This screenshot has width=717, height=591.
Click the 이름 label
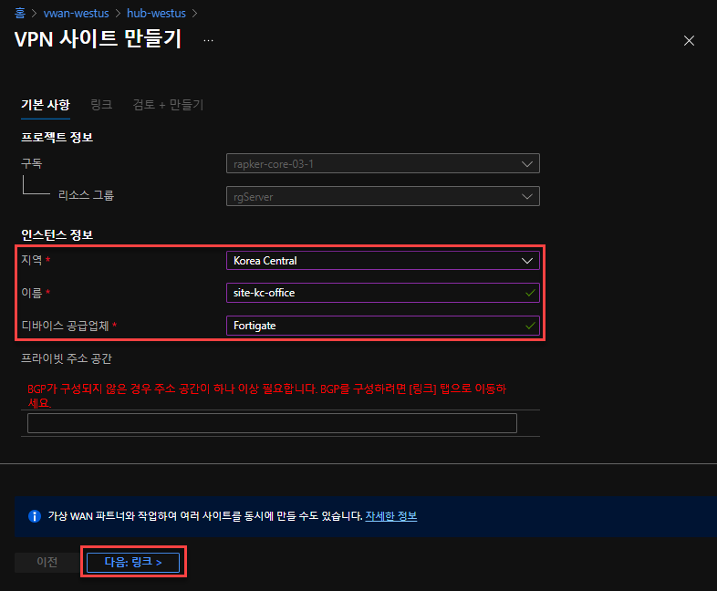tap(32, 293)
